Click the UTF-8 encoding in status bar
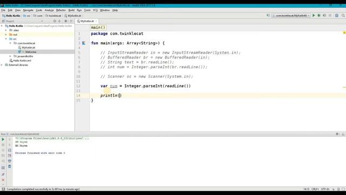This screenshot has width=346, height=195. (x=325, y=189)
